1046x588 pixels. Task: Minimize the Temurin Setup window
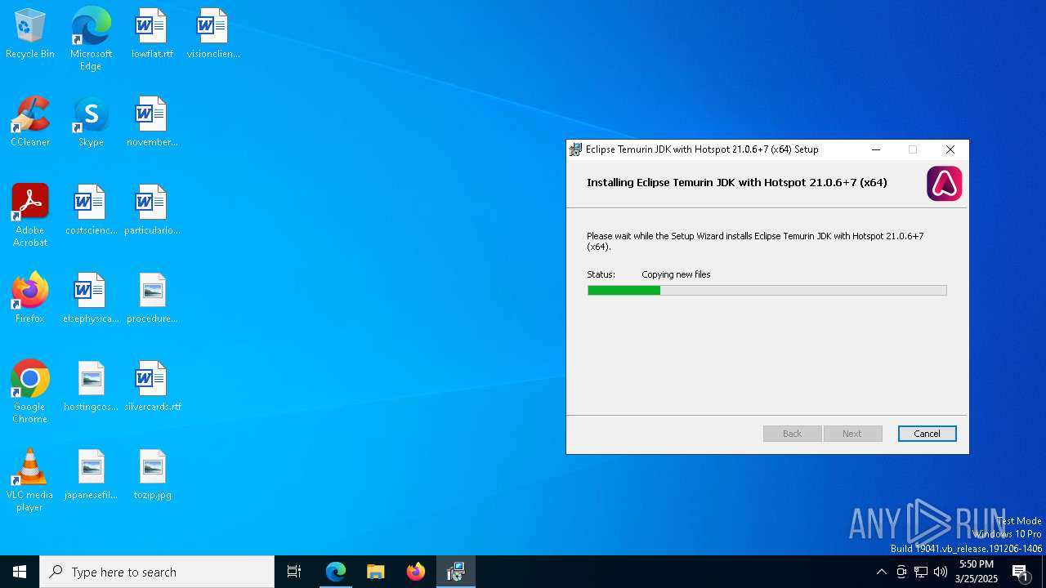click(x=876, y=149)
